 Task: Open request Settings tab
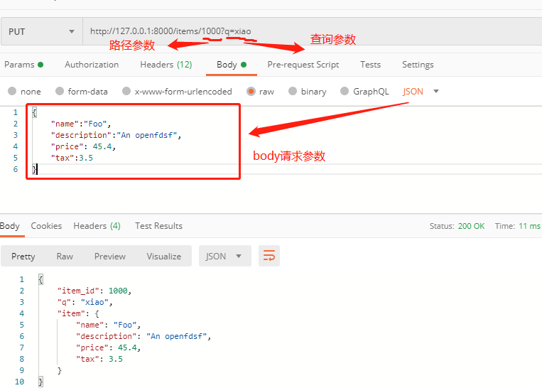pos(418,65)
